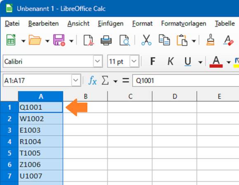Screen dimensions: 239x185
Task: Open the Formatvorlagen menu
Action: point(184,24)
